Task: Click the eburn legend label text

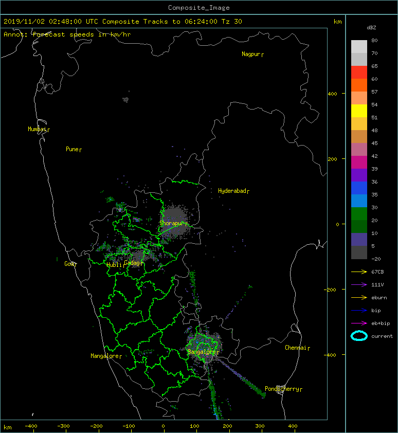Action: tap(379, 298)
